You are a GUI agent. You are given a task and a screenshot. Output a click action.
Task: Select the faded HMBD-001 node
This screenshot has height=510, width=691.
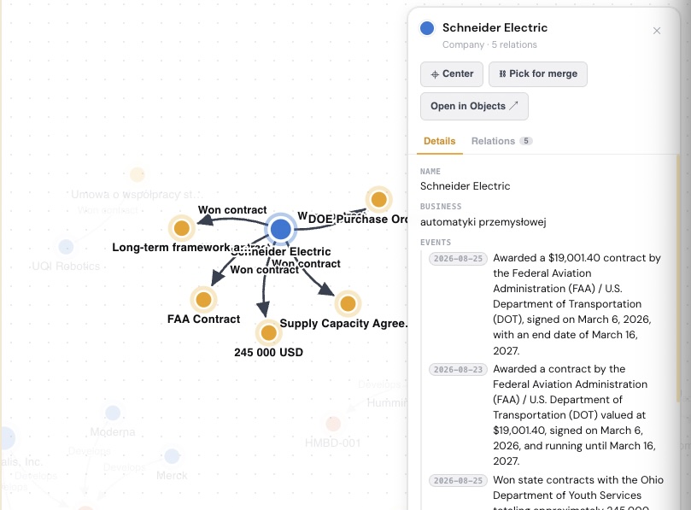coord(333,424)
